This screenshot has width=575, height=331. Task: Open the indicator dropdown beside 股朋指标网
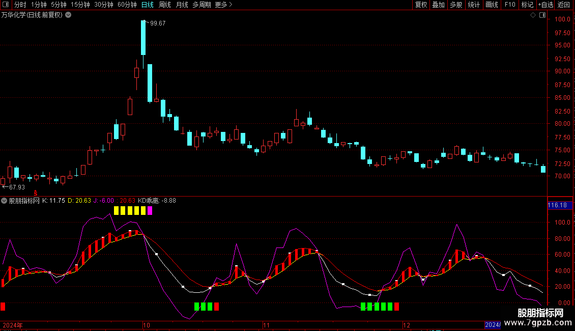(4, 201)
